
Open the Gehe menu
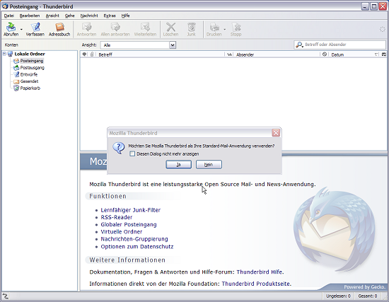(70, 16)
